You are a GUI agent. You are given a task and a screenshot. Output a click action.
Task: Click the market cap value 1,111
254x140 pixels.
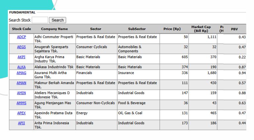212,37
